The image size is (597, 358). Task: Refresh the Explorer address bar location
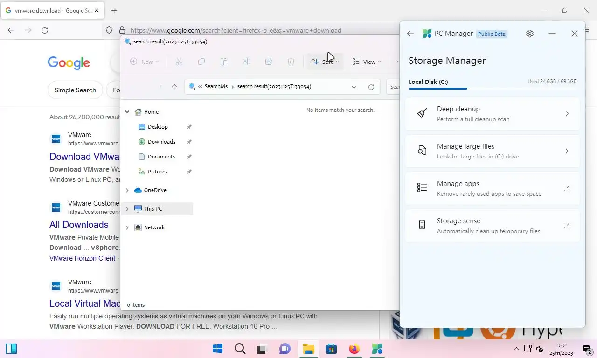371,87
